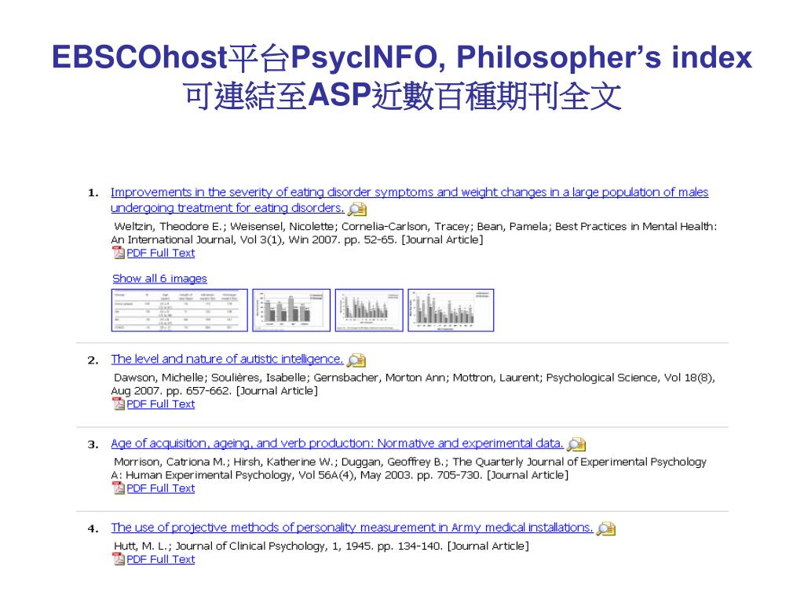Select citation text 'Hutt, M. L.'
This screenshot has height=603, width=804.
(x=141, y=546)
